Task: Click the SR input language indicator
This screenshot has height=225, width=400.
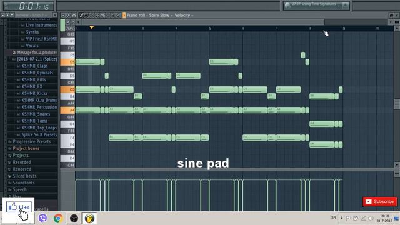Action: click(x=333, y=218)
